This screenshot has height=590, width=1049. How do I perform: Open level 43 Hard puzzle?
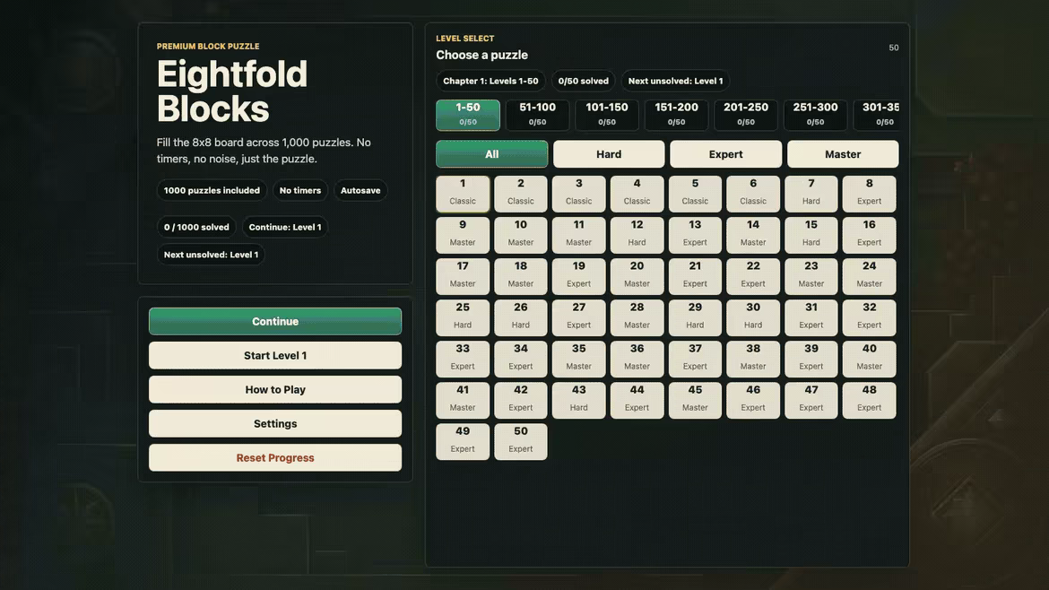click(578, 401)
